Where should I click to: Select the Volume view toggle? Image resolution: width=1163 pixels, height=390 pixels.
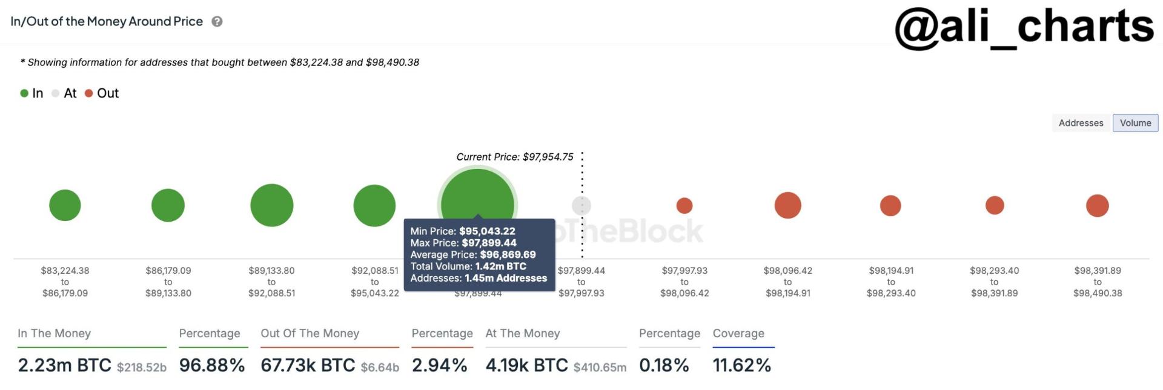click(1135, 123)
